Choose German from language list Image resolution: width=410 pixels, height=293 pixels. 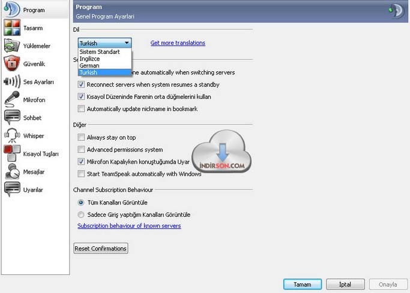coord(104,65)
